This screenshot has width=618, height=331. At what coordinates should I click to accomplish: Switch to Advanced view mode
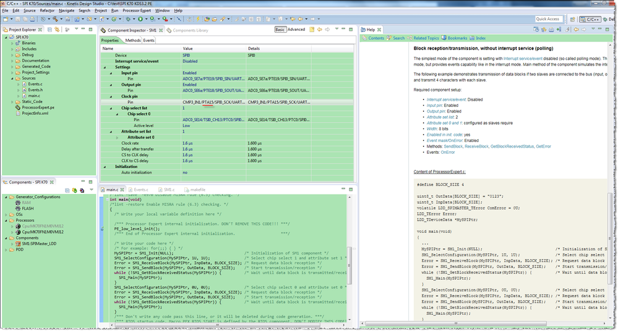[x=296, y=30]
